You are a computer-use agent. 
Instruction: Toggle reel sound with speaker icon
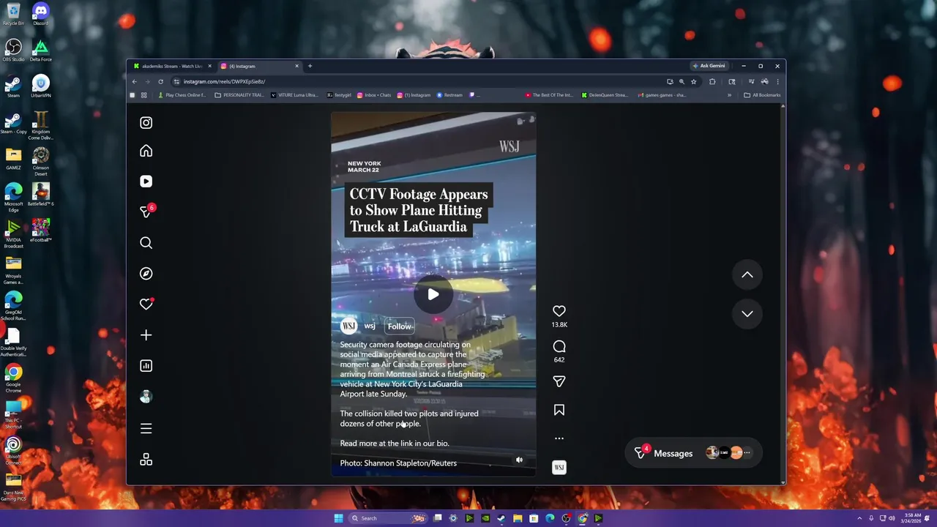519,460
